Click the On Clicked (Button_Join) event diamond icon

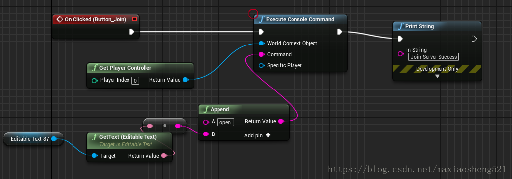pos(60,19)
